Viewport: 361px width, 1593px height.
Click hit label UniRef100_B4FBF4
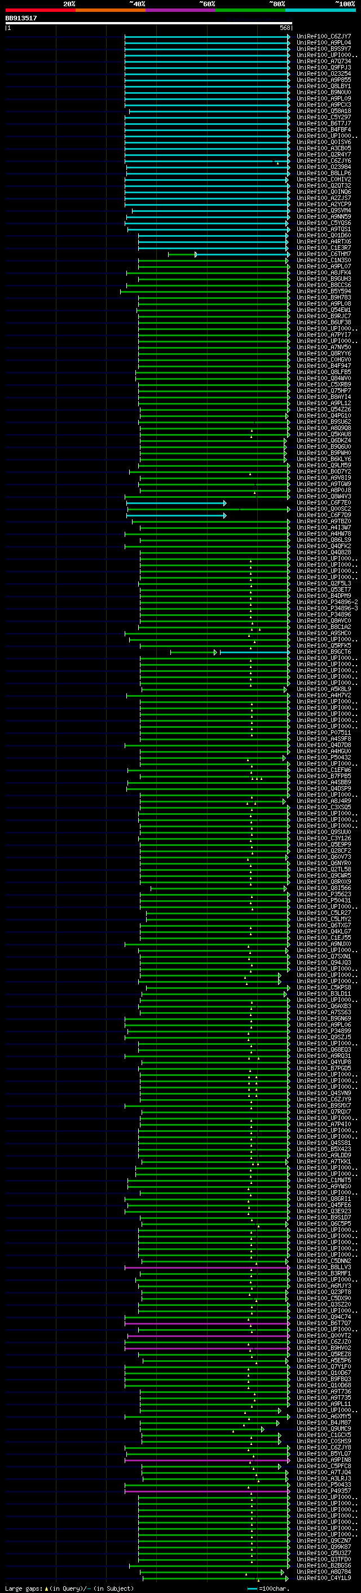coord(323,129)
